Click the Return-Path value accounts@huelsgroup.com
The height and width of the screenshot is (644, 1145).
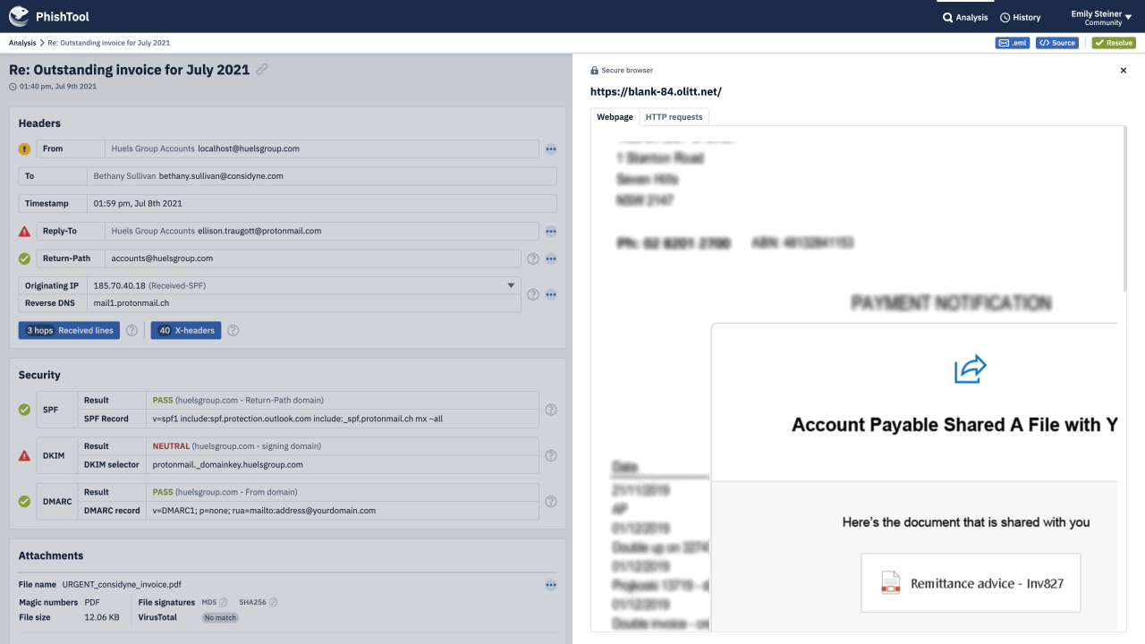[x=162, y=258]
